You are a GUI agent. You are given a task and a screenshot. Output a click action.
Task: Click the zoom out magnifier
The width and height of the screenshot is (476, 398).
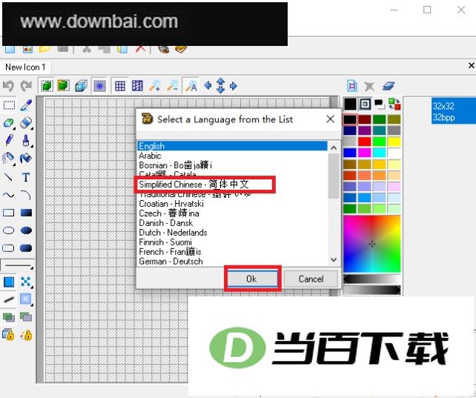(173, 86)
